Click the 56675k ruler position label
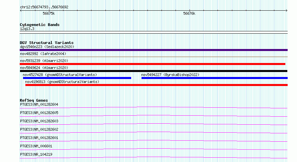Viewport: 297px width, 162px height. tap(49, 13)
